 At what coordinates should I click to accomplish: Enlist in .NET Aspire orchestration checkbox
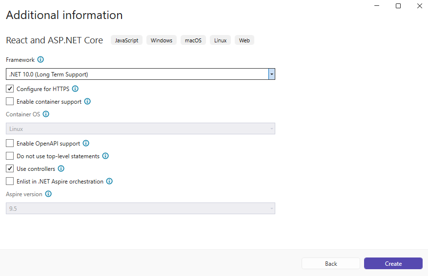pyautogui.click(x=10, y=182)
